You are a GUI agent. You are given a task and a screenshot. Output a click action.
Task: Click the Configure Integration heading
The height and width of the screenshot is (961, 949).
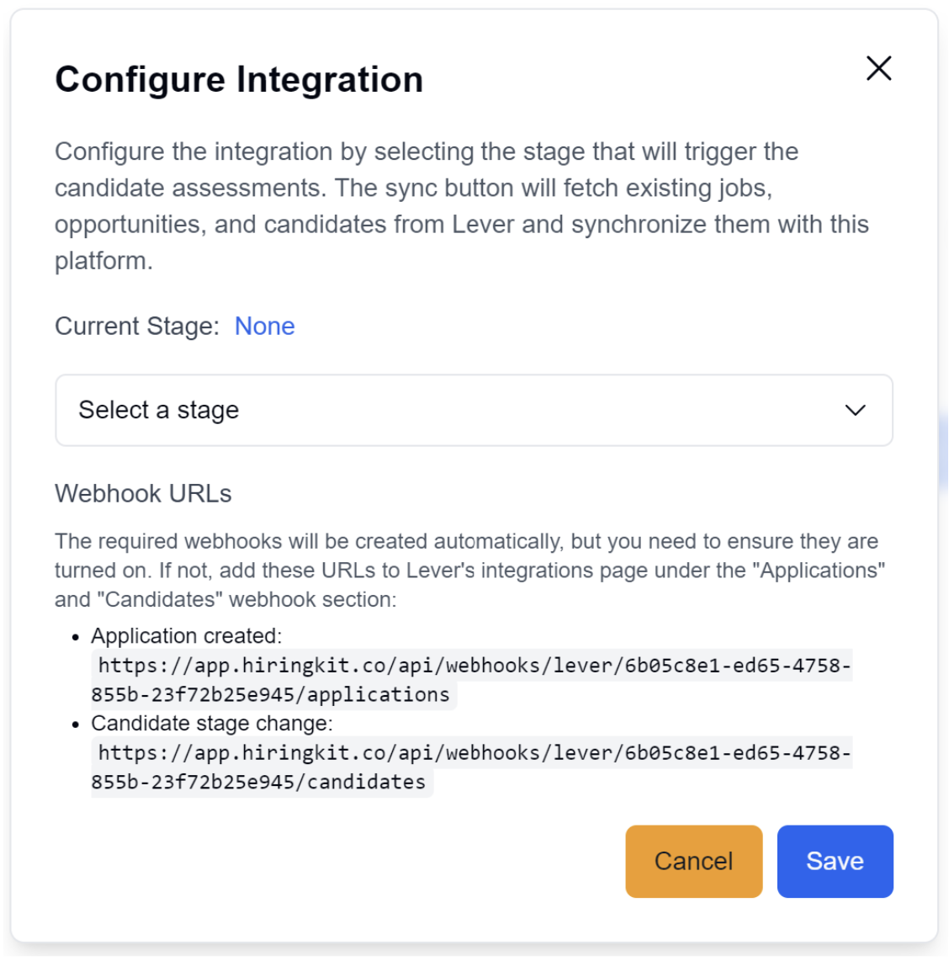(x=239, y=80)
